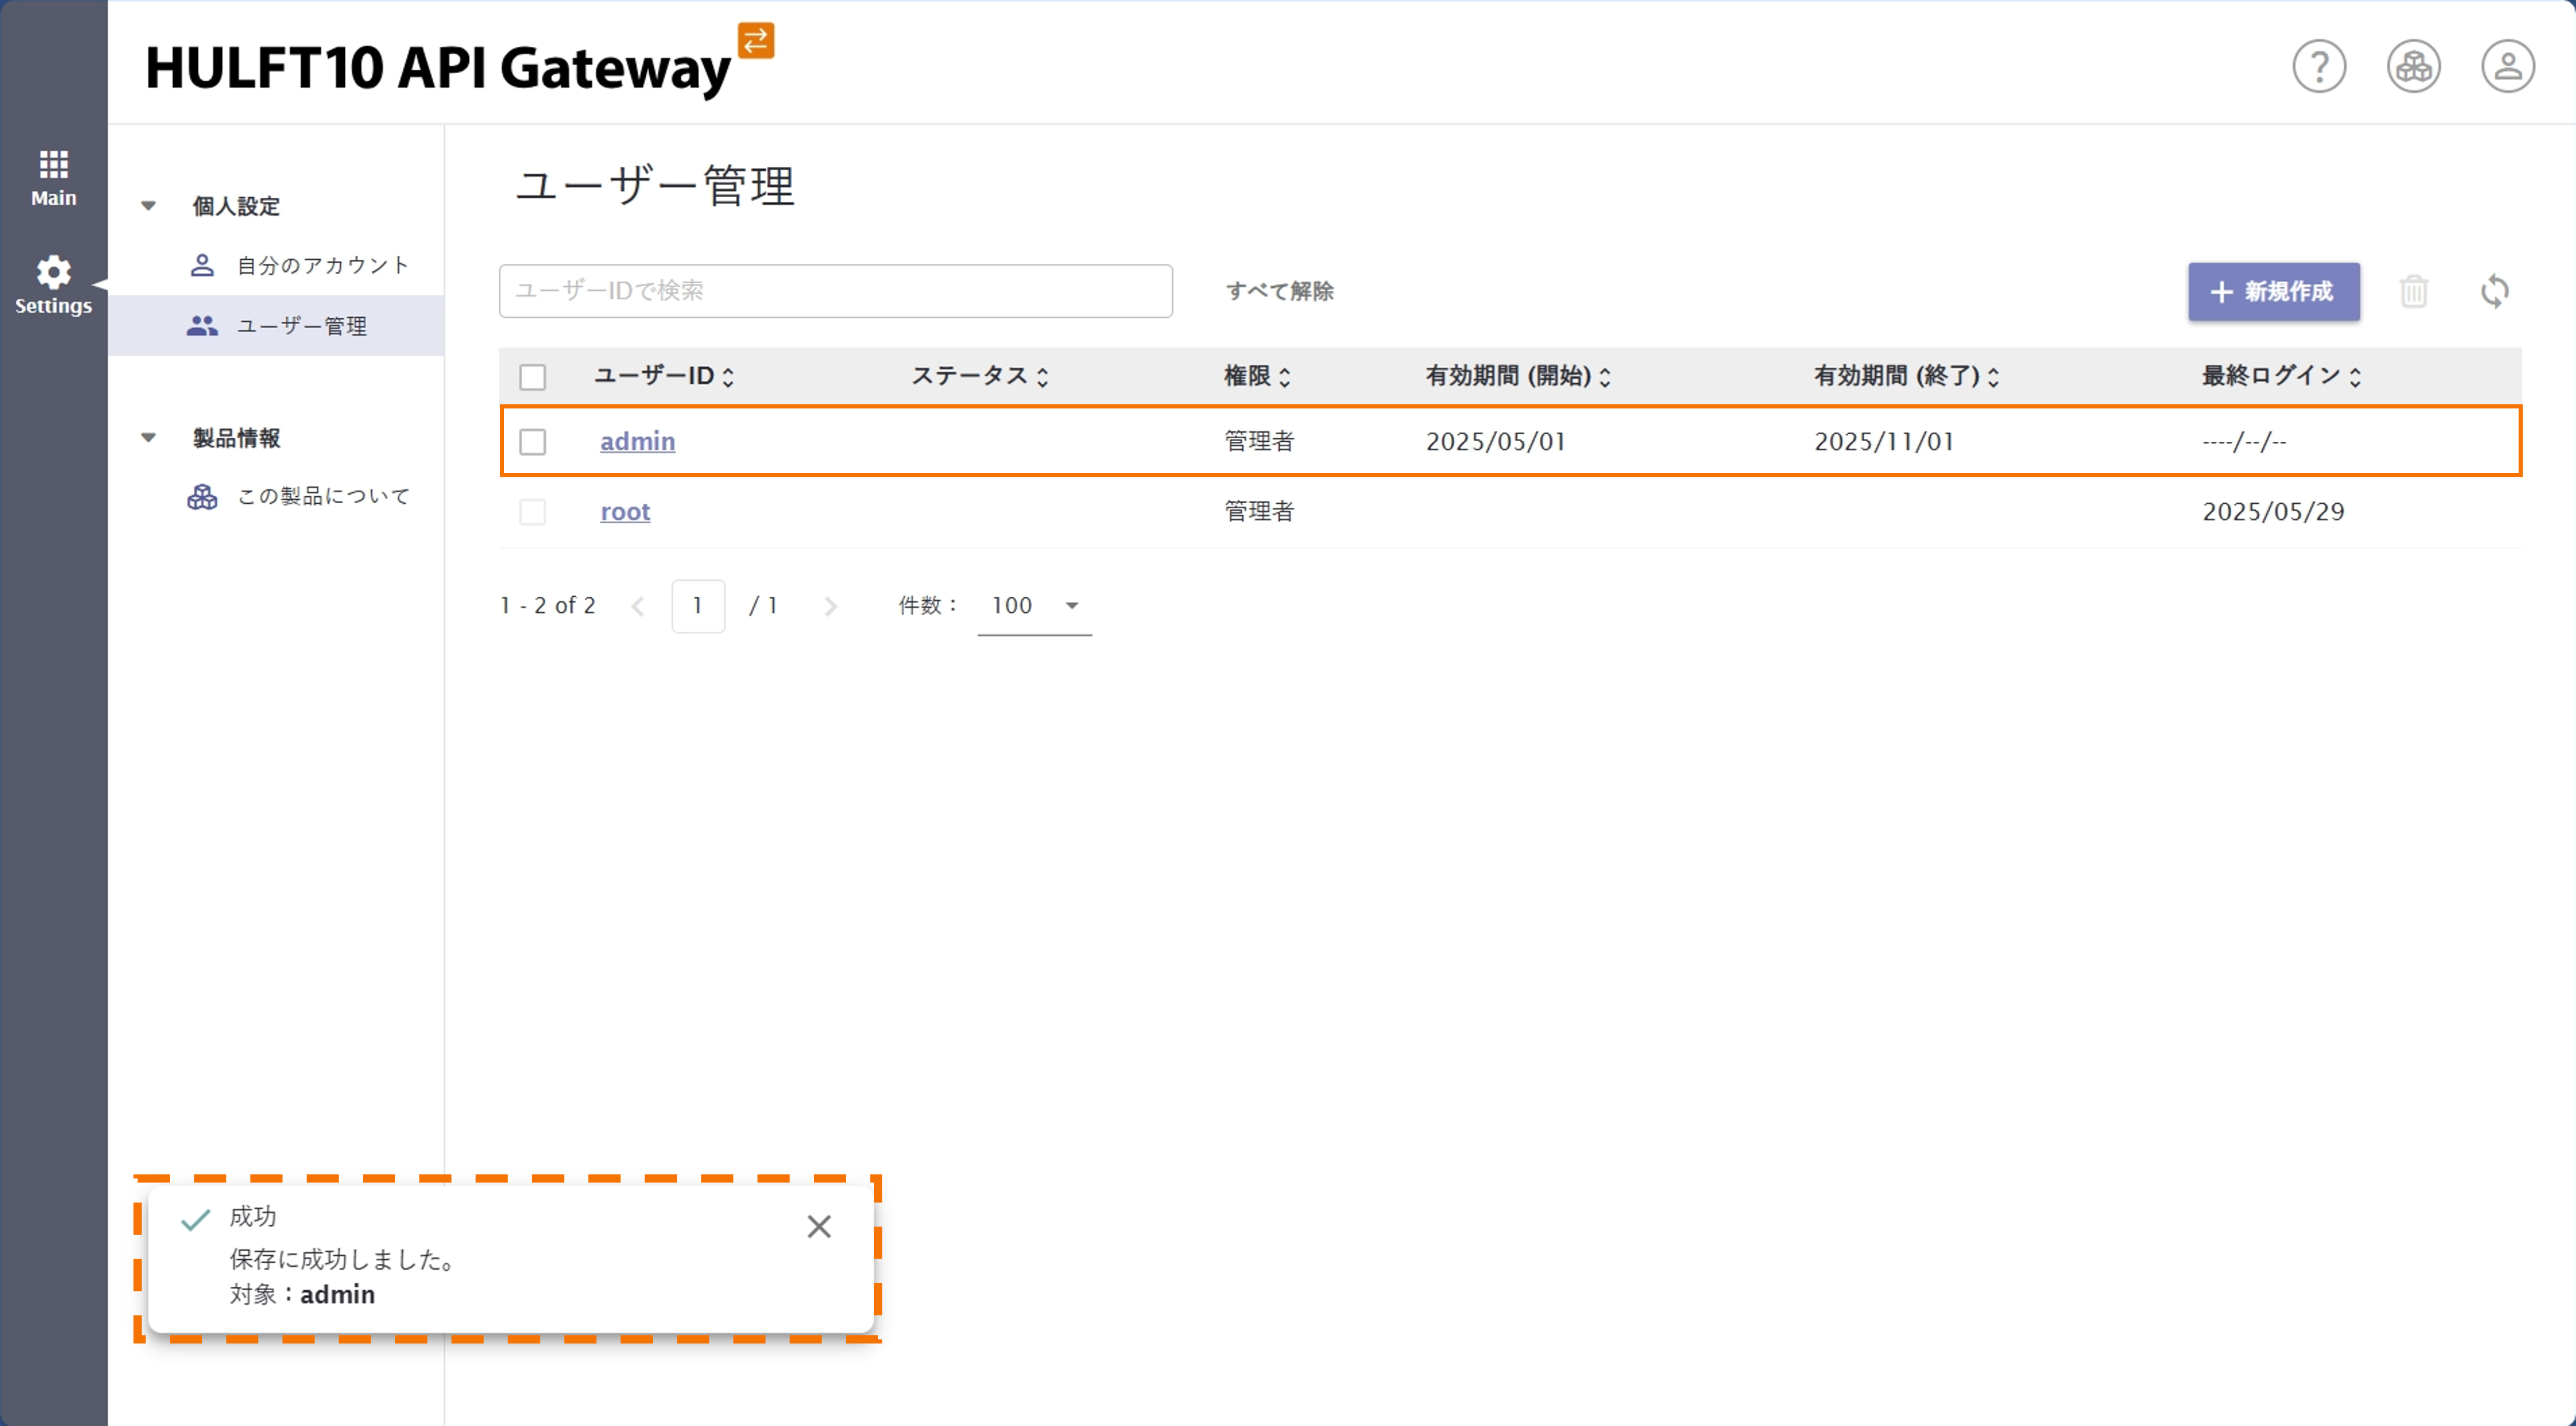Viewport: 2576px width, 1426px height.
Task: Close the success notification
Action: (x=819, y=1226)
